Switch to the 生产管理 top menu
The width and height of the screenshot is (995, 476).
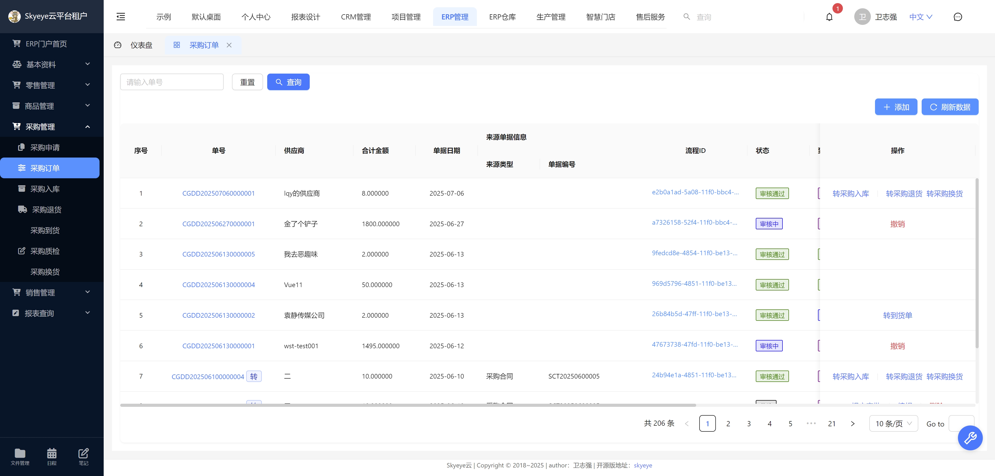pos(551,17)
